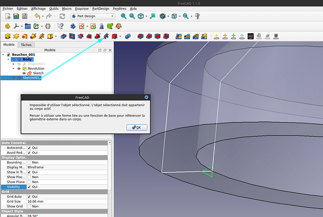Enable the Show Plac... checkbox
The height and width of the screenshot is (217, 323).
coord(29,177)
